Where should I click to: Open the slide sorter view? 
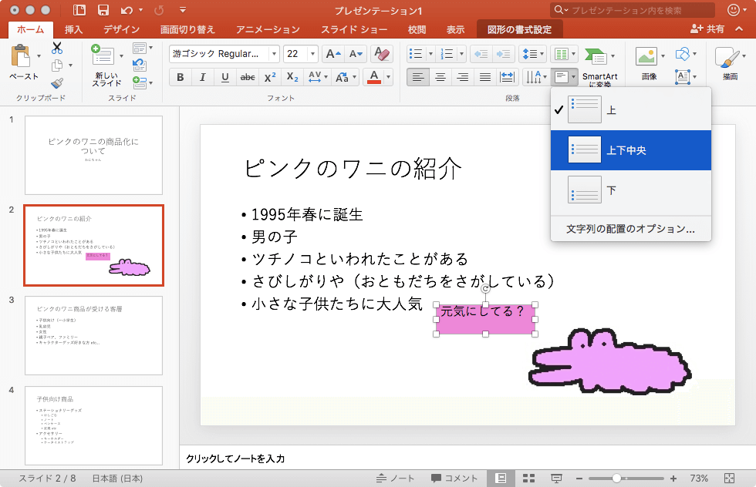click(x=529, y=479)
